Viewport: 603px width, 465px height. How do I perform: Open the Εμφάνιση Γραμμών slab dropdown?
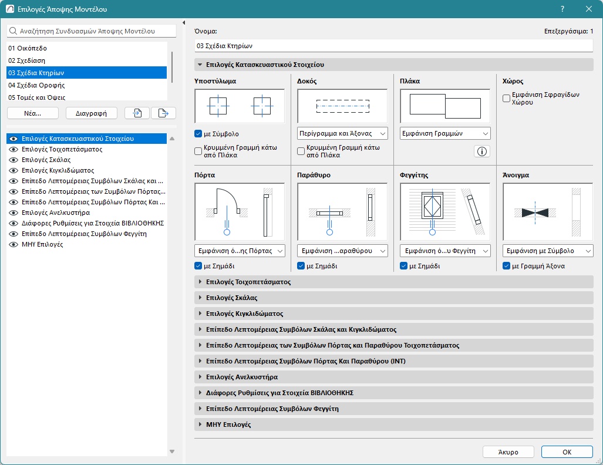(x=444, y=133)
